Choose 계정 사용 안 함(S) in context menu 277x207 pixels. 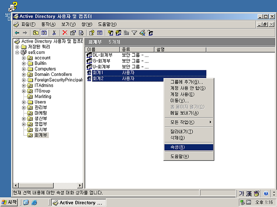189,88
